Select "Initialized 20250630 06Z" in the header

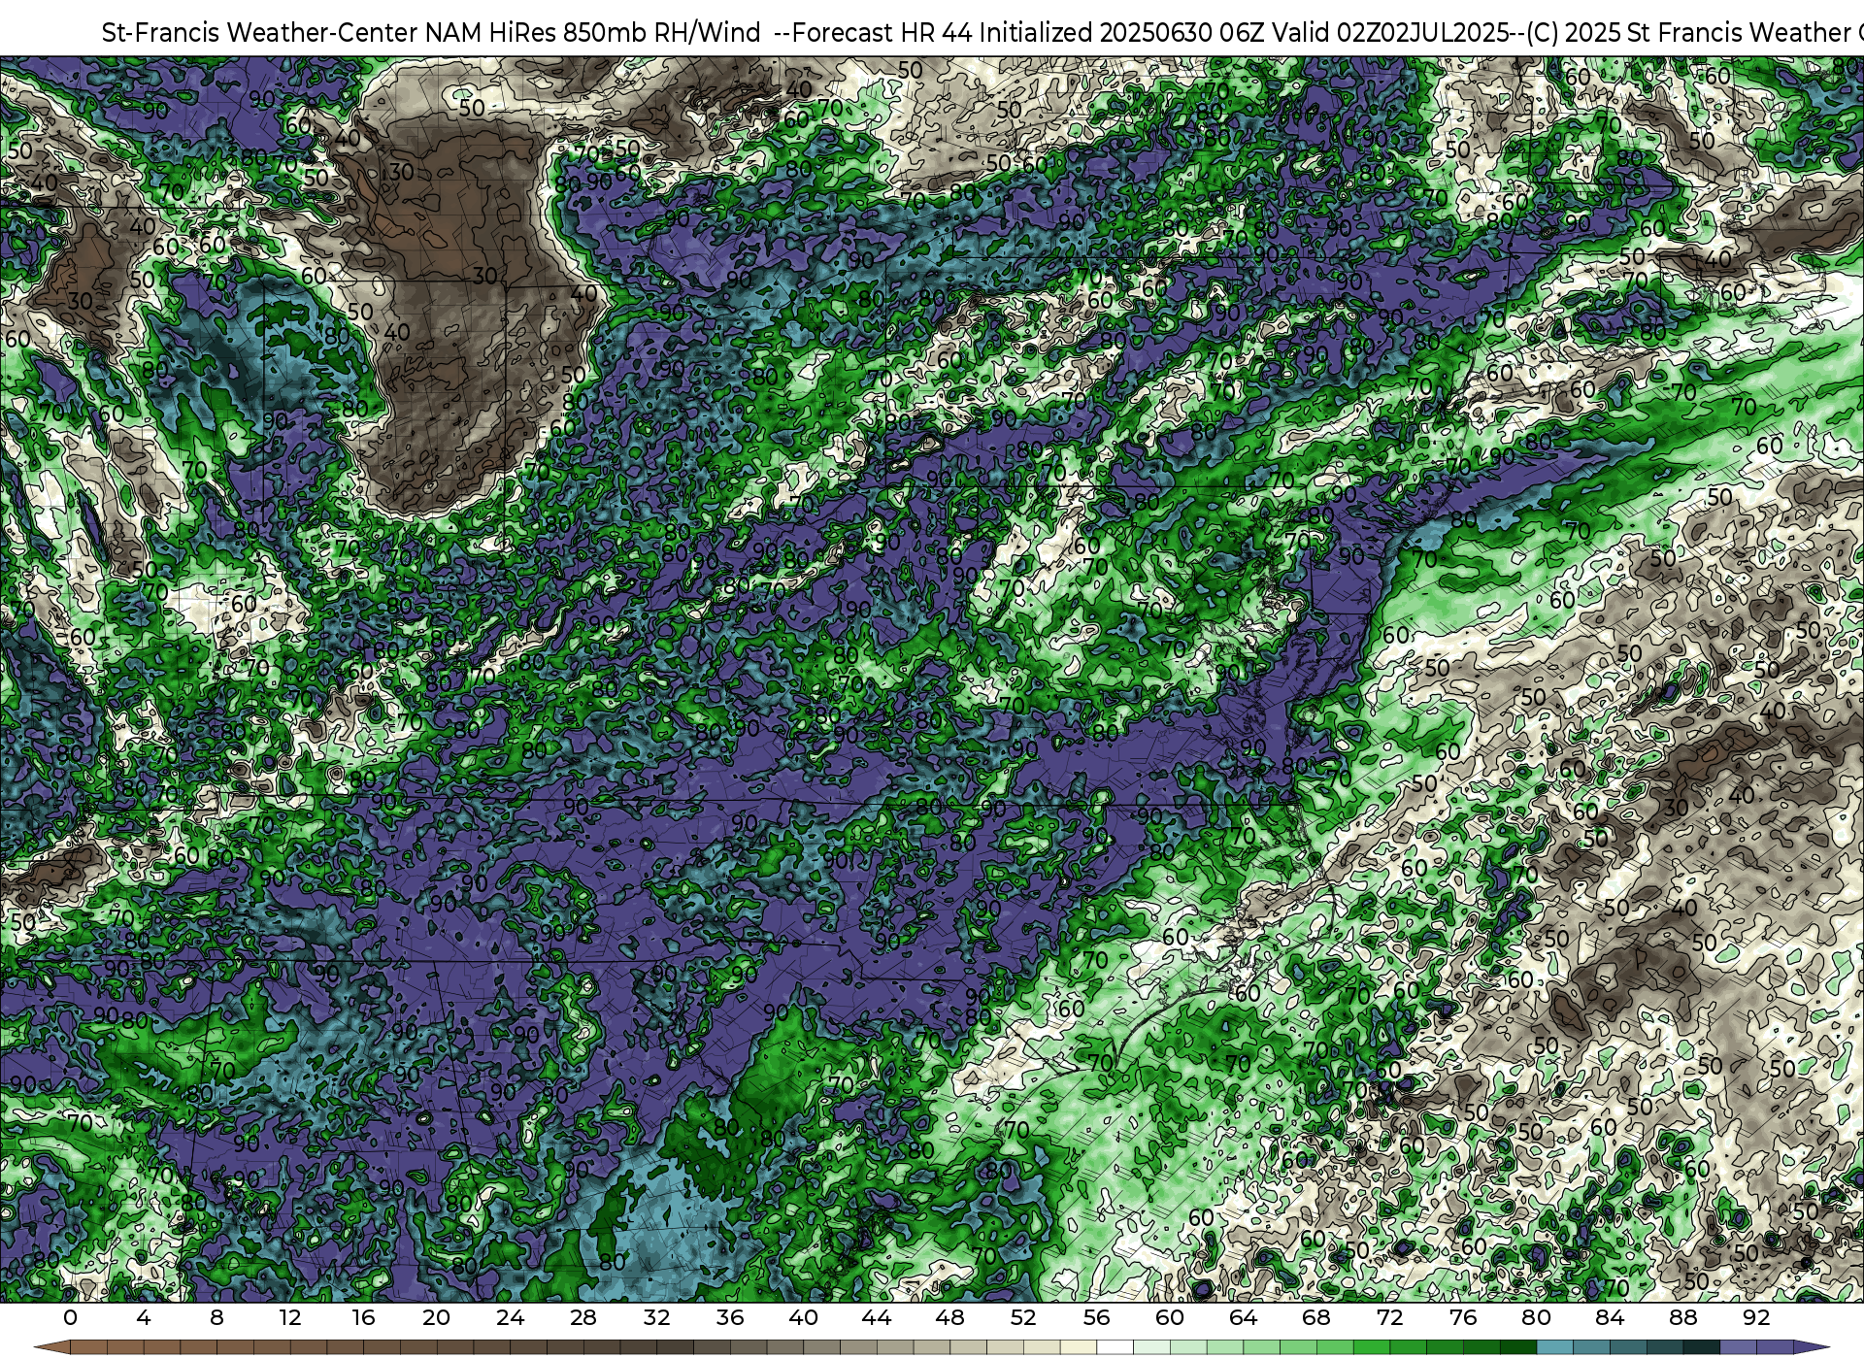1121,33
